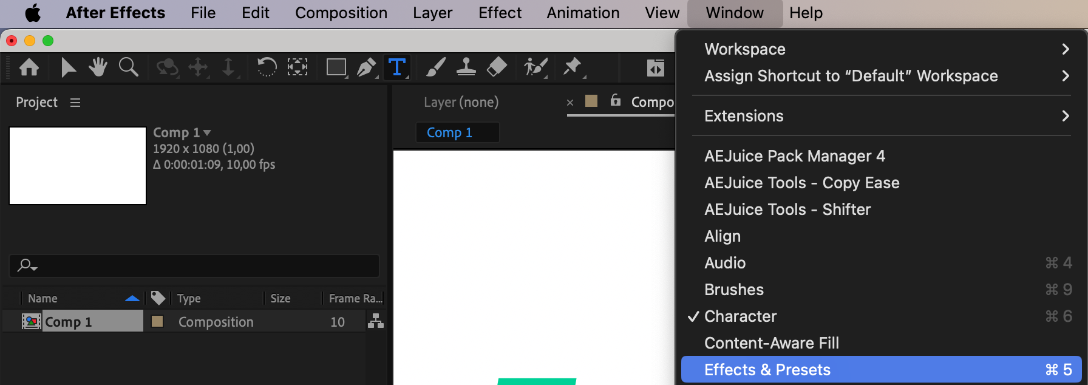1088x385 pixels.
Task: Open the project flowchart view icon
Action: coord(376,321)
